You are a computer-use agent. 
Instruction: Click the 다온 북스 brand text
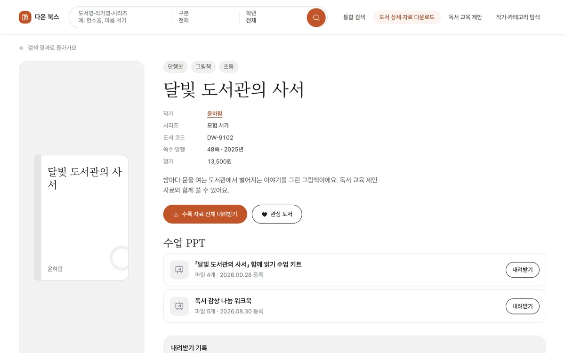[x=47, y=17]
